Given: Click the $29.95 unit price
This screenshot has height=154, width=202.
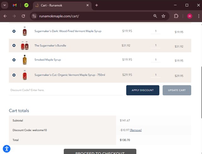Looking at the screenshot, I should (x=127, y=75).
